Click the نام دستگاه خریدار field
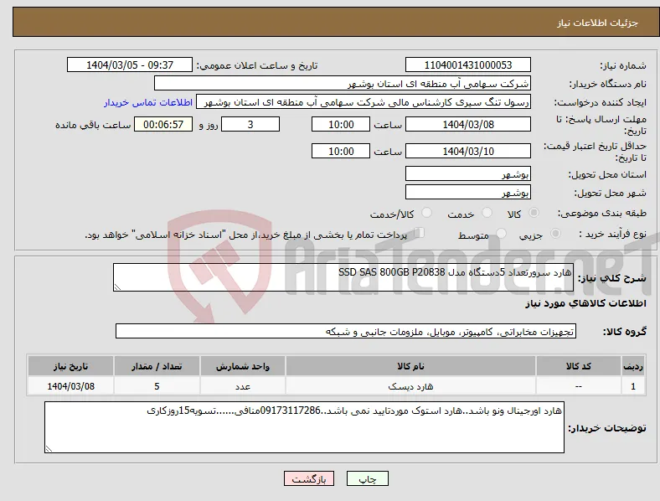Image resolution: width=660 pixels, height=501 pixels. (343, 83)
